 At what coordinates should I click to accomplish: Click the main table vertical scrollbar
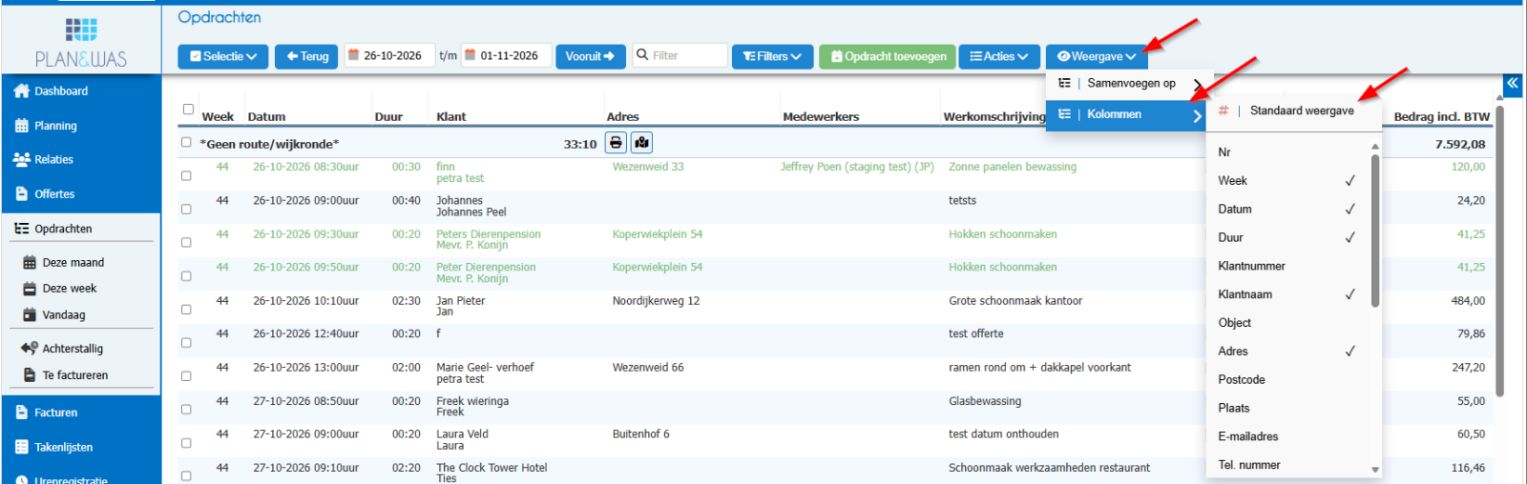click(1499, 252)
